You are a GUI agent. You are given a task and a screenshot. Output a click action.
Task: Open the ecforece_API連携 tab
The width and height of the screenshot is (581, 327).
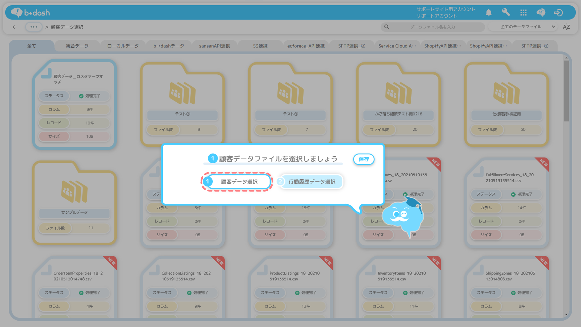(x=306, y=46)
